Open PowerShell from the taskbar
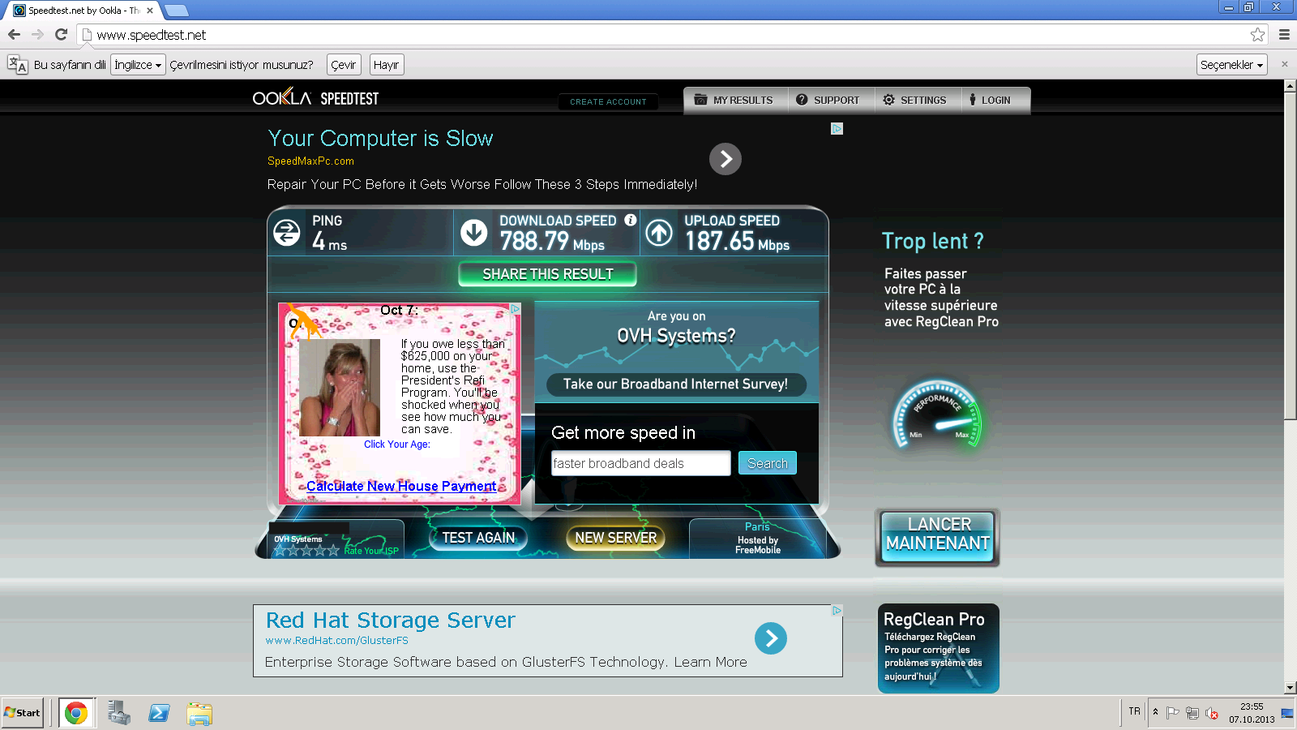Screen dimensions: 1297x730 pyautogui.click(x=159, y=713)
